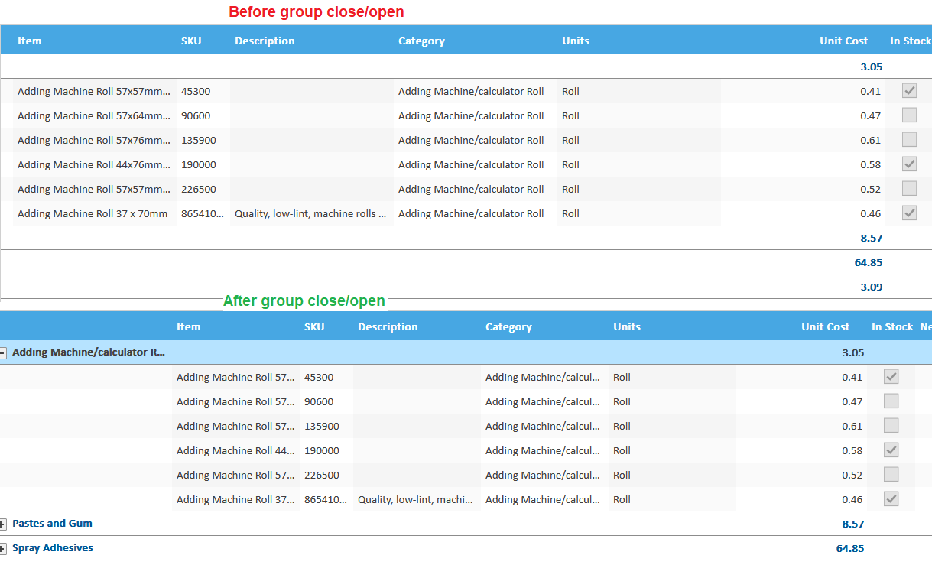Toggle In Stock for SKU 190000 in Before grid
Viewport: 932px width, 565px height.
coord(909,164)
